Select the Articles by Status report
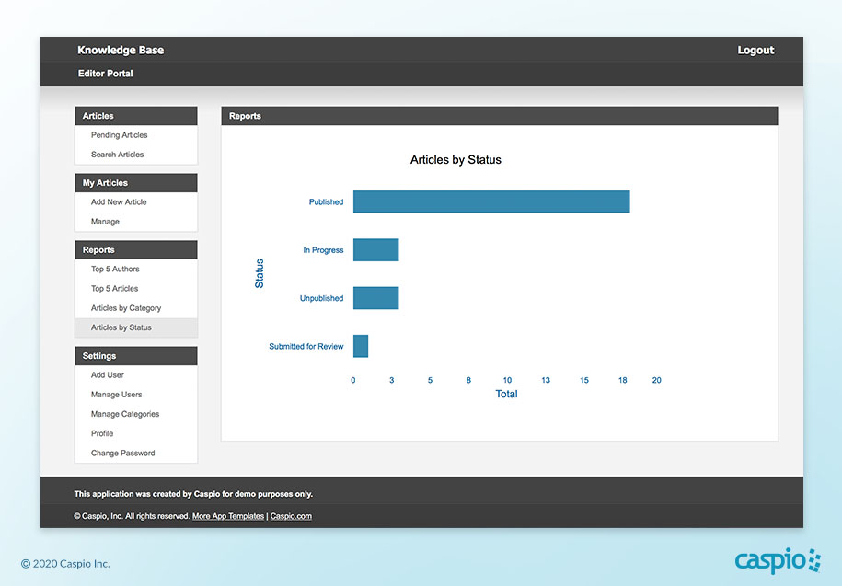This screenshot has width=842, height=586. tap(121, 327)
